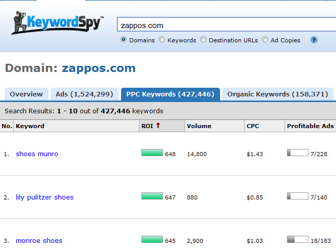
Task: Click the KeywordSpy logo
Action: (57, 24)
